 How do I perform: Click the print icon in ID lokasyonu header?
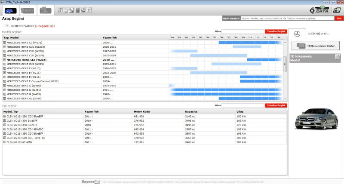click(337, 57)
